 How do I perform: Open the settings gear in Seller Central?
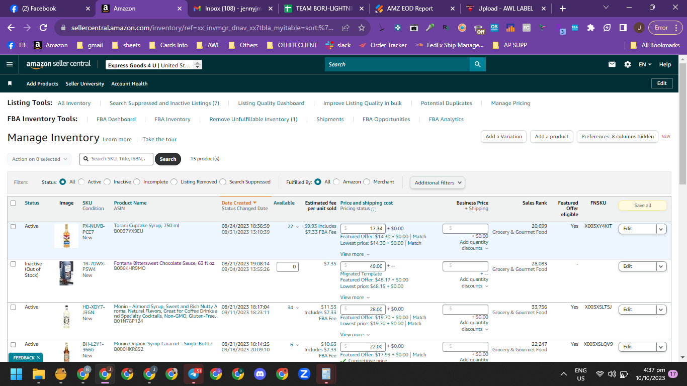(628, 64)
